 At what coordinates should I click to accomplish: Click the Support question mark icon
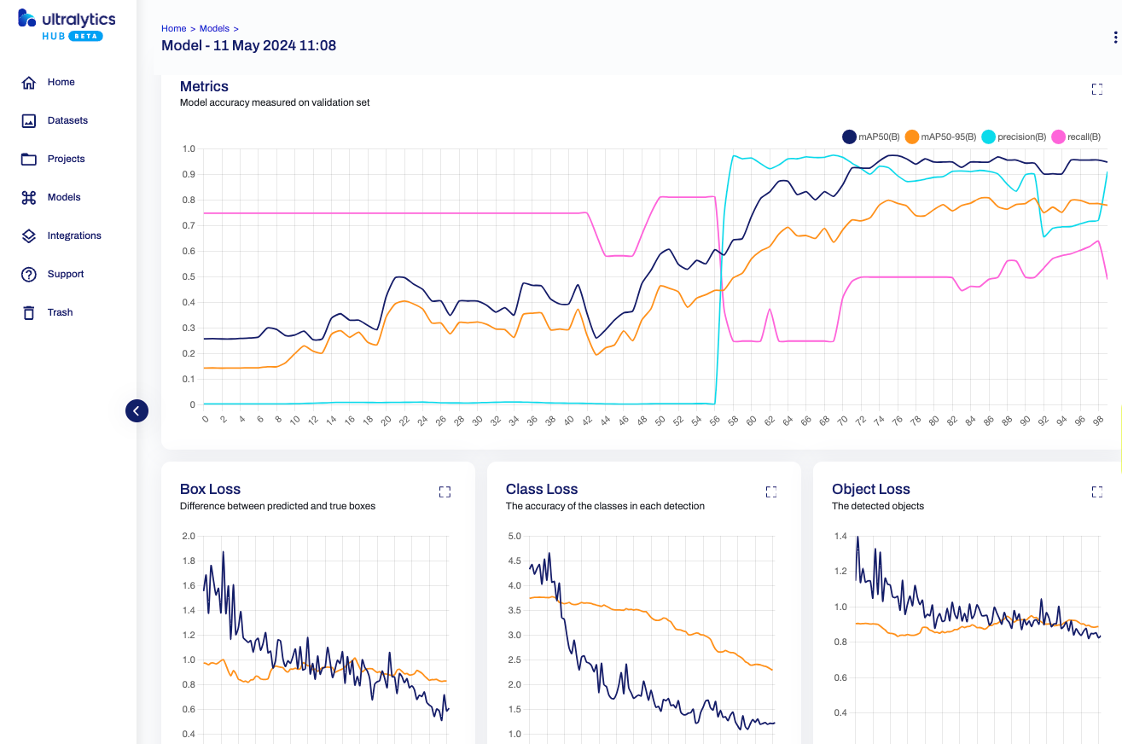(x=29, y=275)
